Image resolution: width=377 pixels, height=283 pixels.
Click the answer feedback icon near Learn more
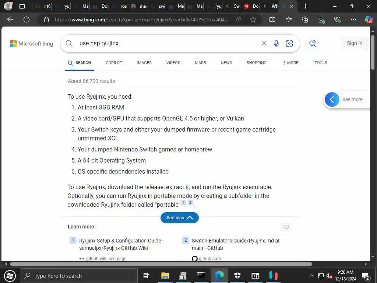tap(286, 227)
